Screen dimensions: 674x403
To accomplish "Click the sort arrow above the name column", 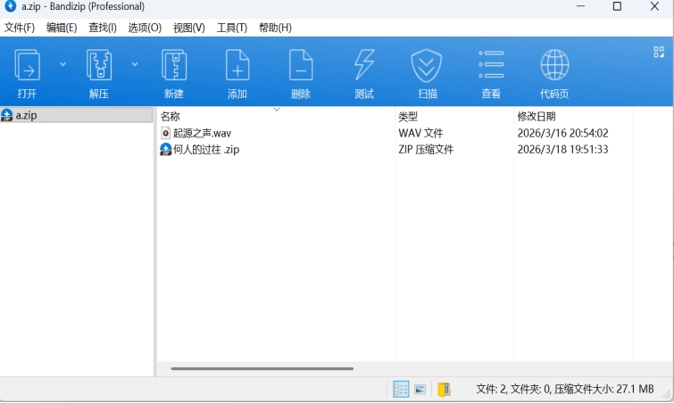I will tap(277, 110).
